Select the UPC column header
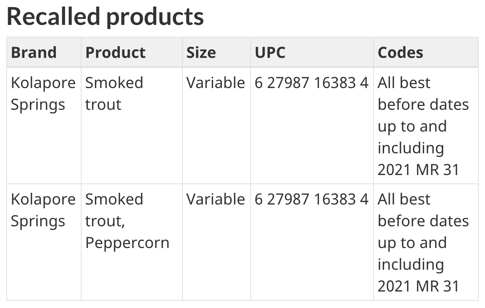The width and height of the screenshot is (485, 308). pyautogui.click(x=270, y=53)
